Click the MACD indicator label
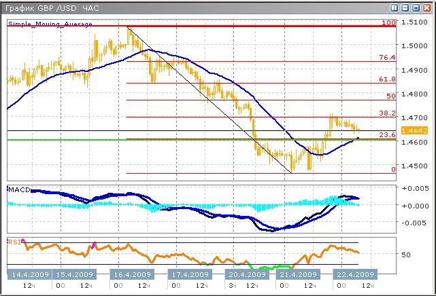The width and height of the screenshot is (436, 296). 19,189
